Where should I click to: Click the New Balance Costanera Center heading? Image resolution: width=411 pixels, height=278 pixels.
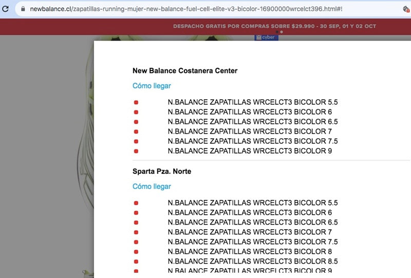185,70
